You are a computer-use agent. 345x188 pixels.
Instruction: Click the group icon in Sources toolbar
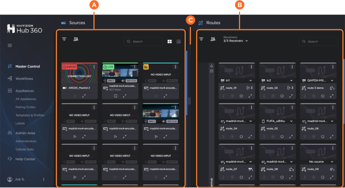coord(76,39)
